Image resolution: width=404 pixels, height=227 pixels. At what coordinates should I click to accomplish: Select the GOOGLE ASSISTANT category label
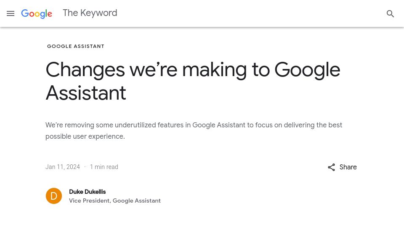(76, 46)
